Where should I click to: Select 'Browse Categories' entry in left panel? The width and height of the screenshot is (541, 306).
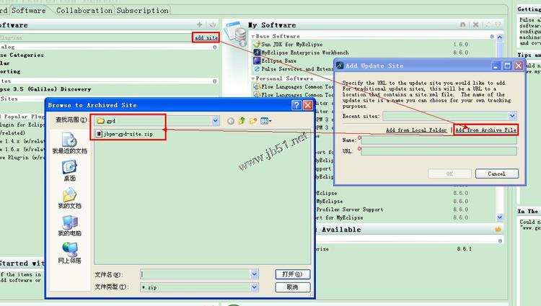22,55
